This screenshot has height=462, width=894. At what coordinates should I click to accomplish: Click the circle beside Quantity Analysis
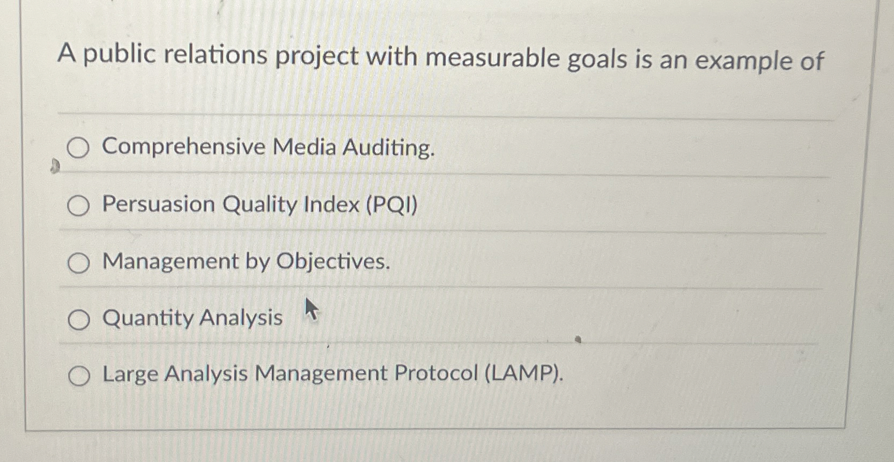(x=78, y=319)
